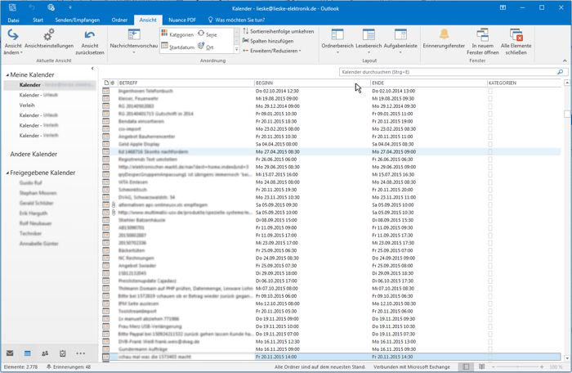Click Alle Elemente schließen icon
This screenshot has width=572, height=373.
click(516, 35)
